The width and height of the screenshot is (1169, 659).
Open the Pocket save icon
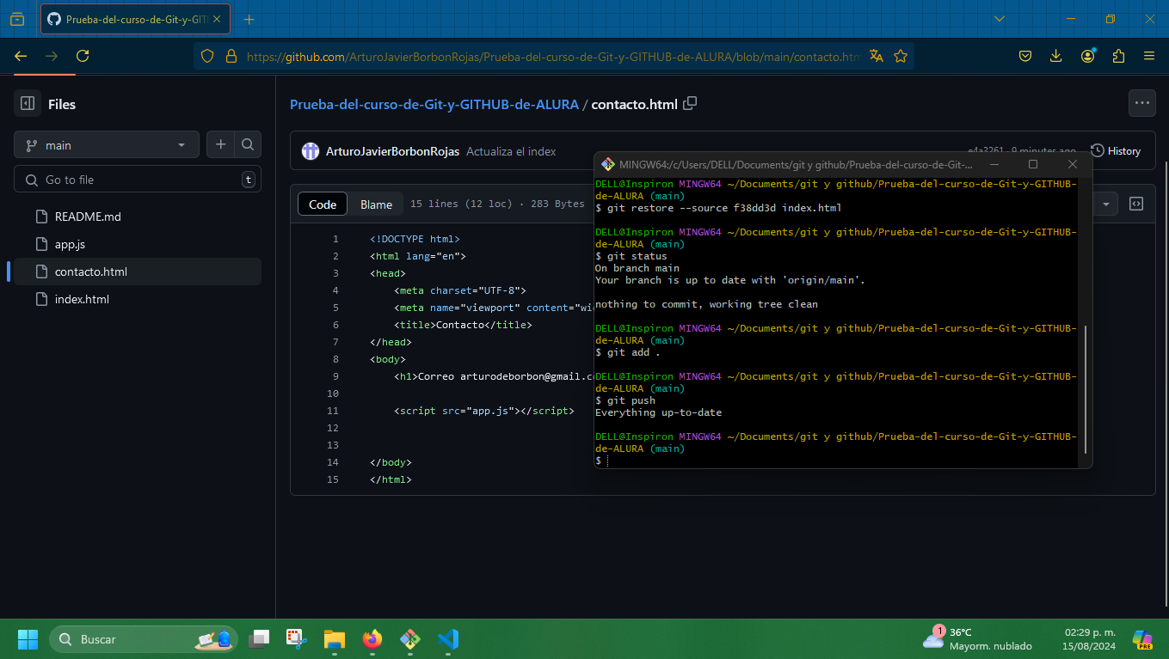point(1025,56)
